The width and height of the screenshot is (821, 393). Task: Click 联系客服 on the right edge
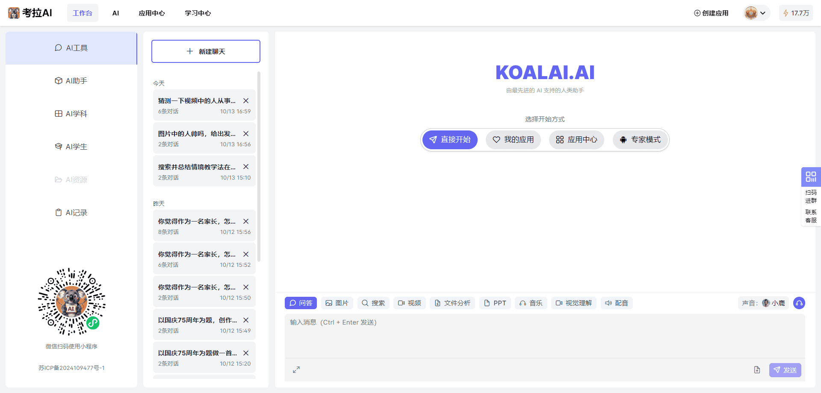811,216
